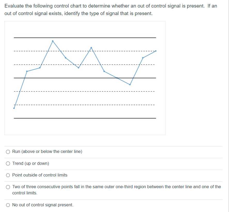
Task: Select the "Two of three consecutive points" radio button
Action: (x=8, y=187)
